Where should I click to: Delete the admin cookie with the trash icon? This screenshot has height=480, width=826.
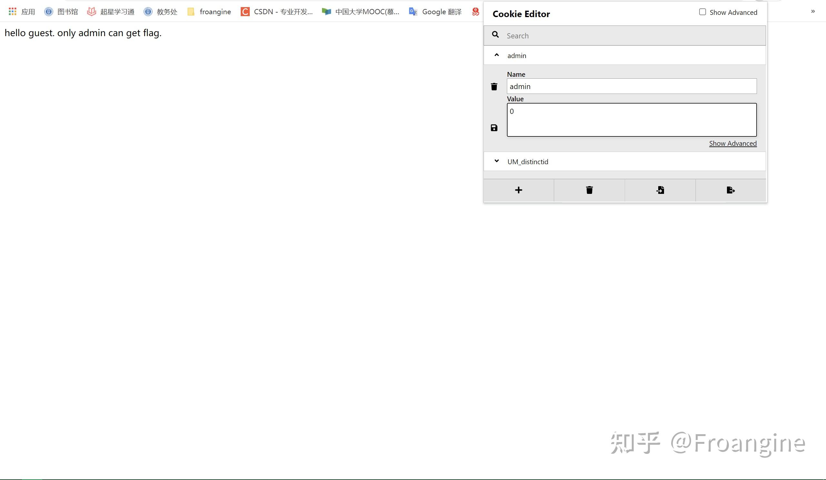pos(494,86)
